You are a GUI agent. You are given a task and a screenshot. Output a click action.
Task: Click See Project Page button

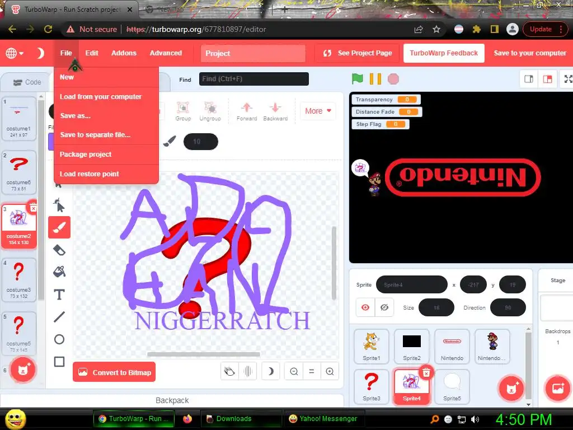tap(358, 53)
